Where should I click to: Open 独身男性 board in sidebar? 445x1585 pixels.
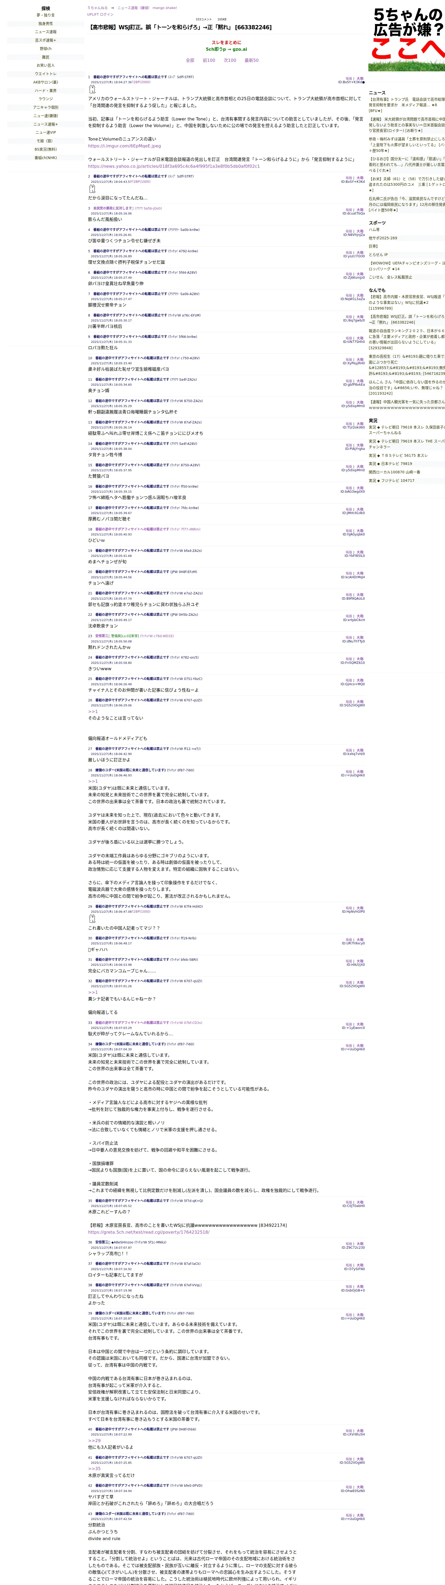45,24
